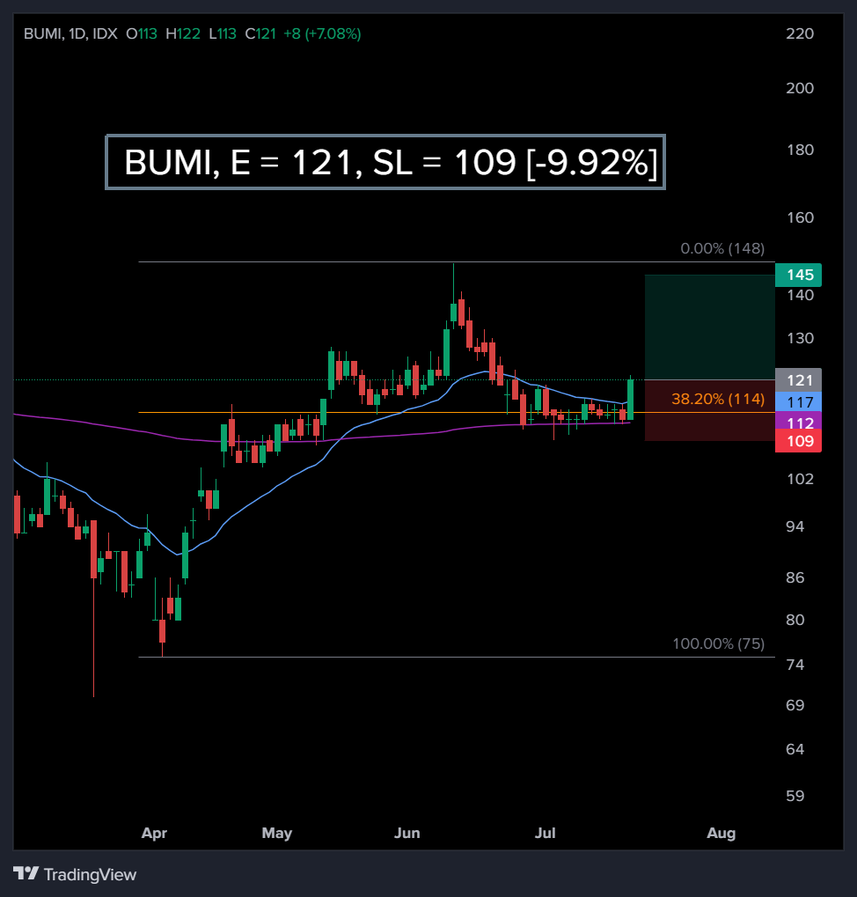The image size is (857, 897).
Task: Click the 74 price axis label
Action: (x=795, y=665)
